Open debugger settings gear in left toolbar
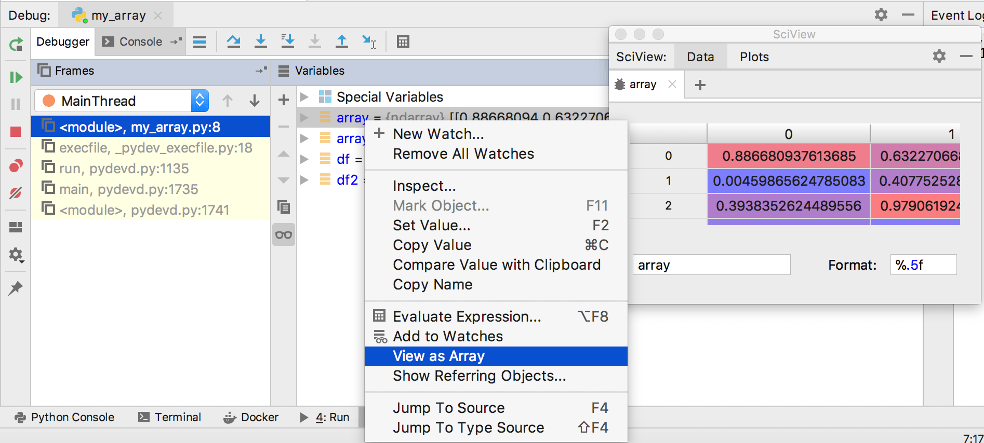Image resolution: width=984 pixels, height=443 pixels. tap(16, 255)
